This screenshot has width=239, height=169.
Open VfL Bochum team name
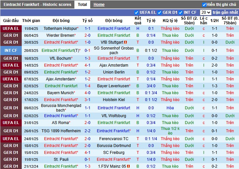tap(60, 58)
